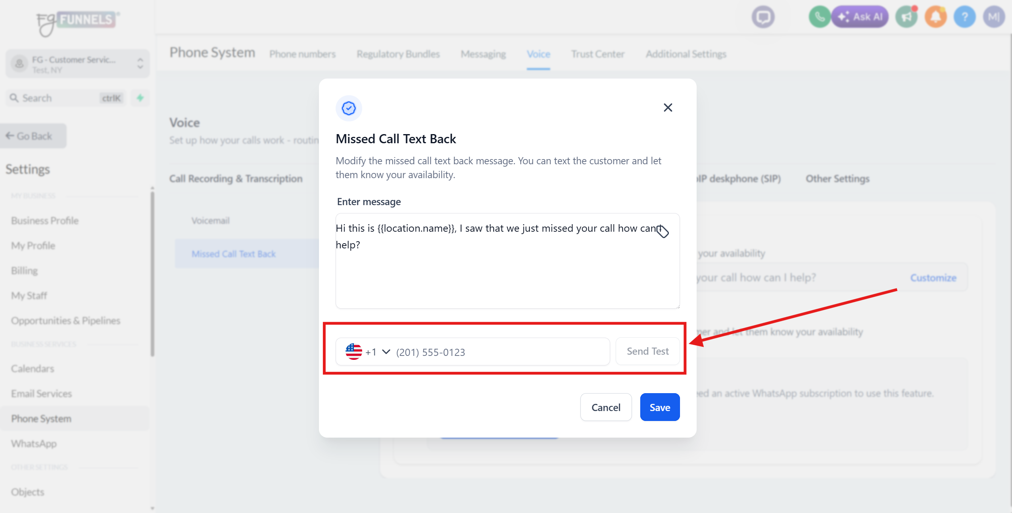Select the US flag country selector

pyautogui.click(x=353, y=352)
